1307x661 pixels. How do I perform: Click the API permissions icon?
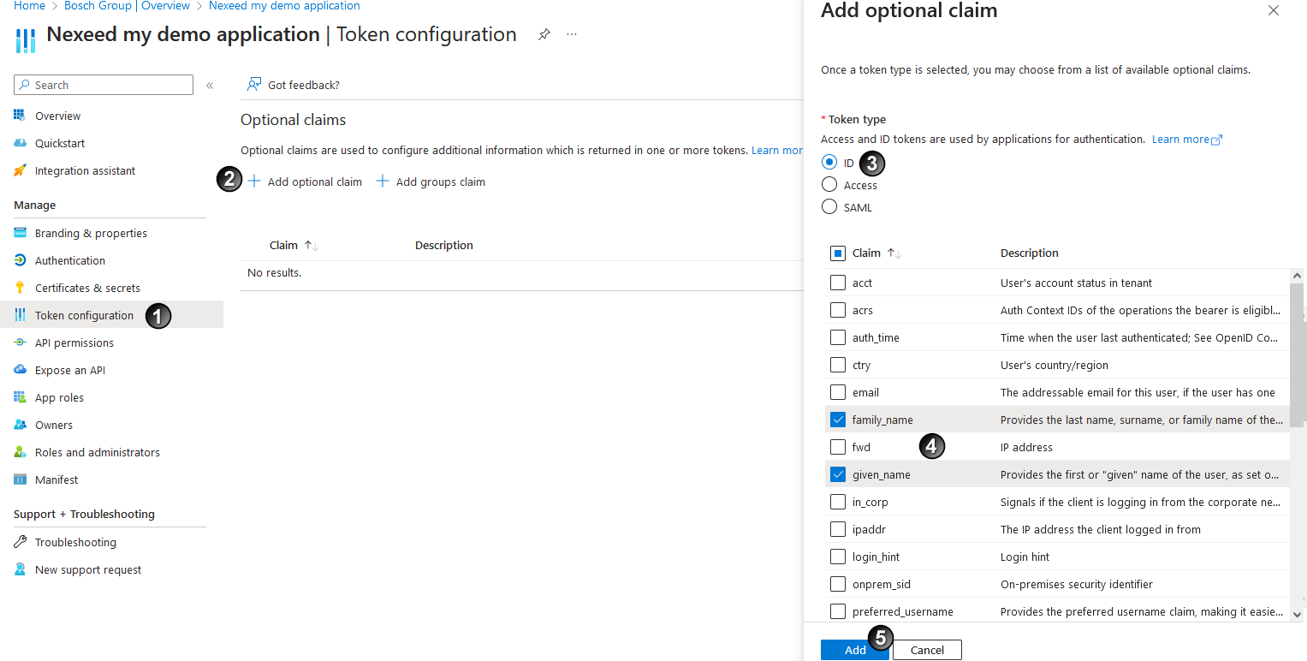point(20,342)
